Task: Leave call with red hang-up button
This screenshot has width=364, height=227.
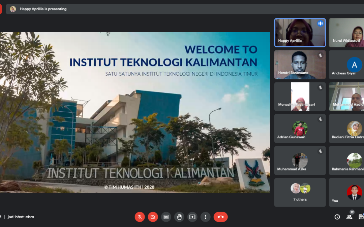Action: tap(220, 217)
